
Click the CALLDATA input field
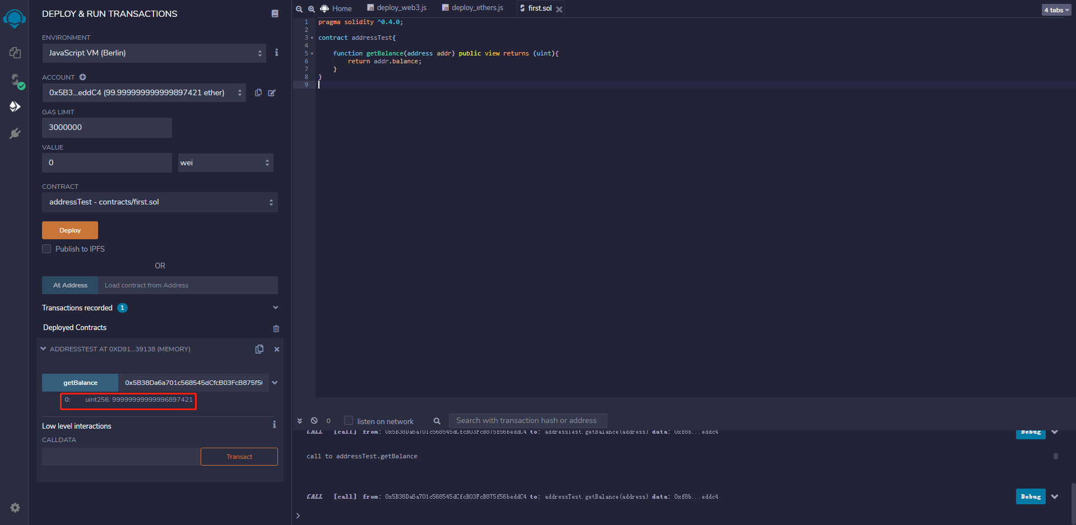tap(121, 457)
